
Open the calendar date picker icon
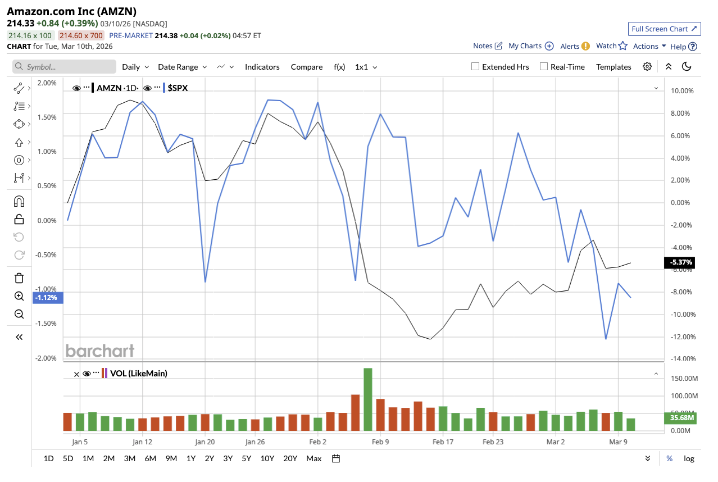click(336, 458)
